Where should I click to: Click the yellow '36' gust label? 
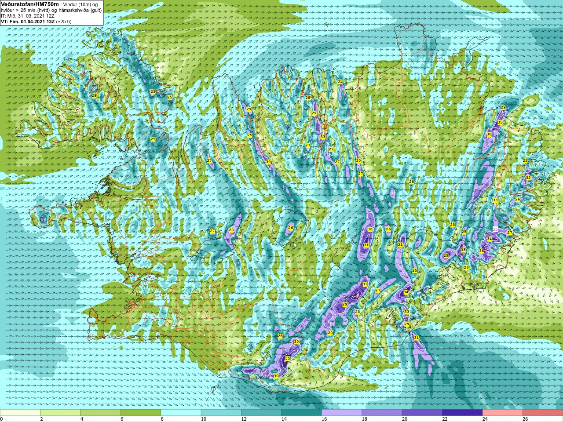click(x=482, y=251)
